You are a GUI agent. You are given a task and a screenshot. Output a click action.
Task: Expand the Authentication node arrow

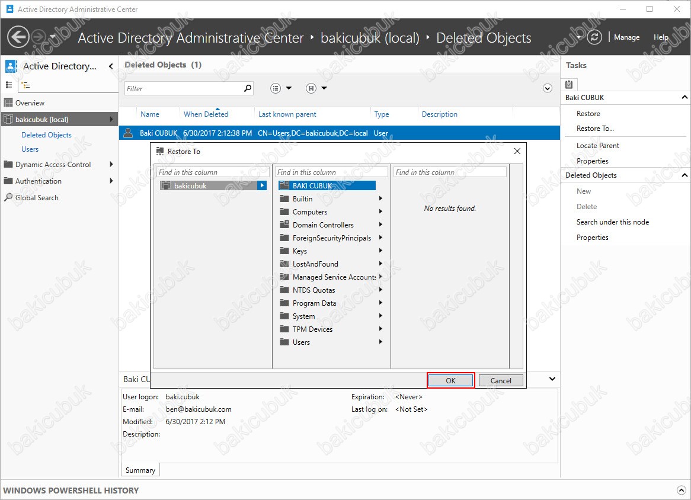[111, 181]
